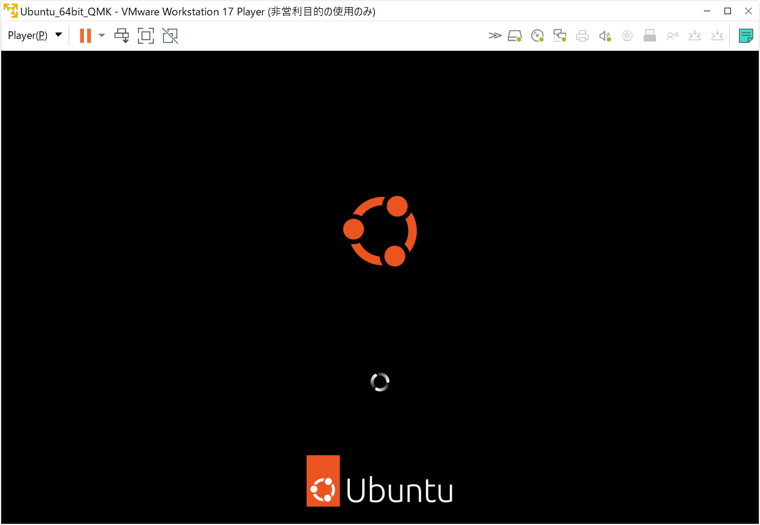Click the greyed person-with-sound-waves device icon
Screen dimensions: 760x525
click(672, 35)
